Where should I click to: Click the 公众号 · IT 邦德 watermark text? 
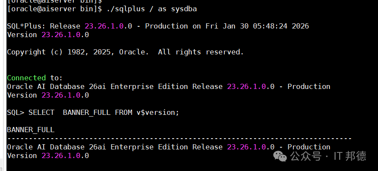[328, 156]
